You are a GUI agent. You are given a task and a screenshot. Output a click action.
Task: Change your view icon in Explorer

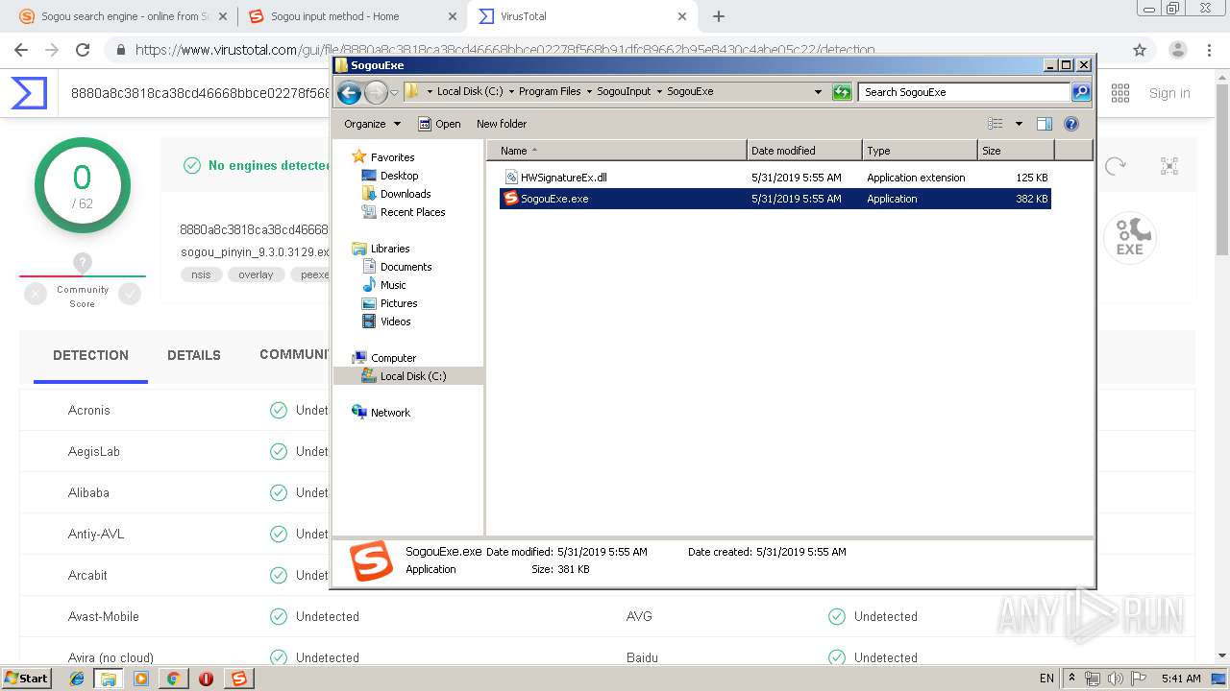[x=996, y=124]
